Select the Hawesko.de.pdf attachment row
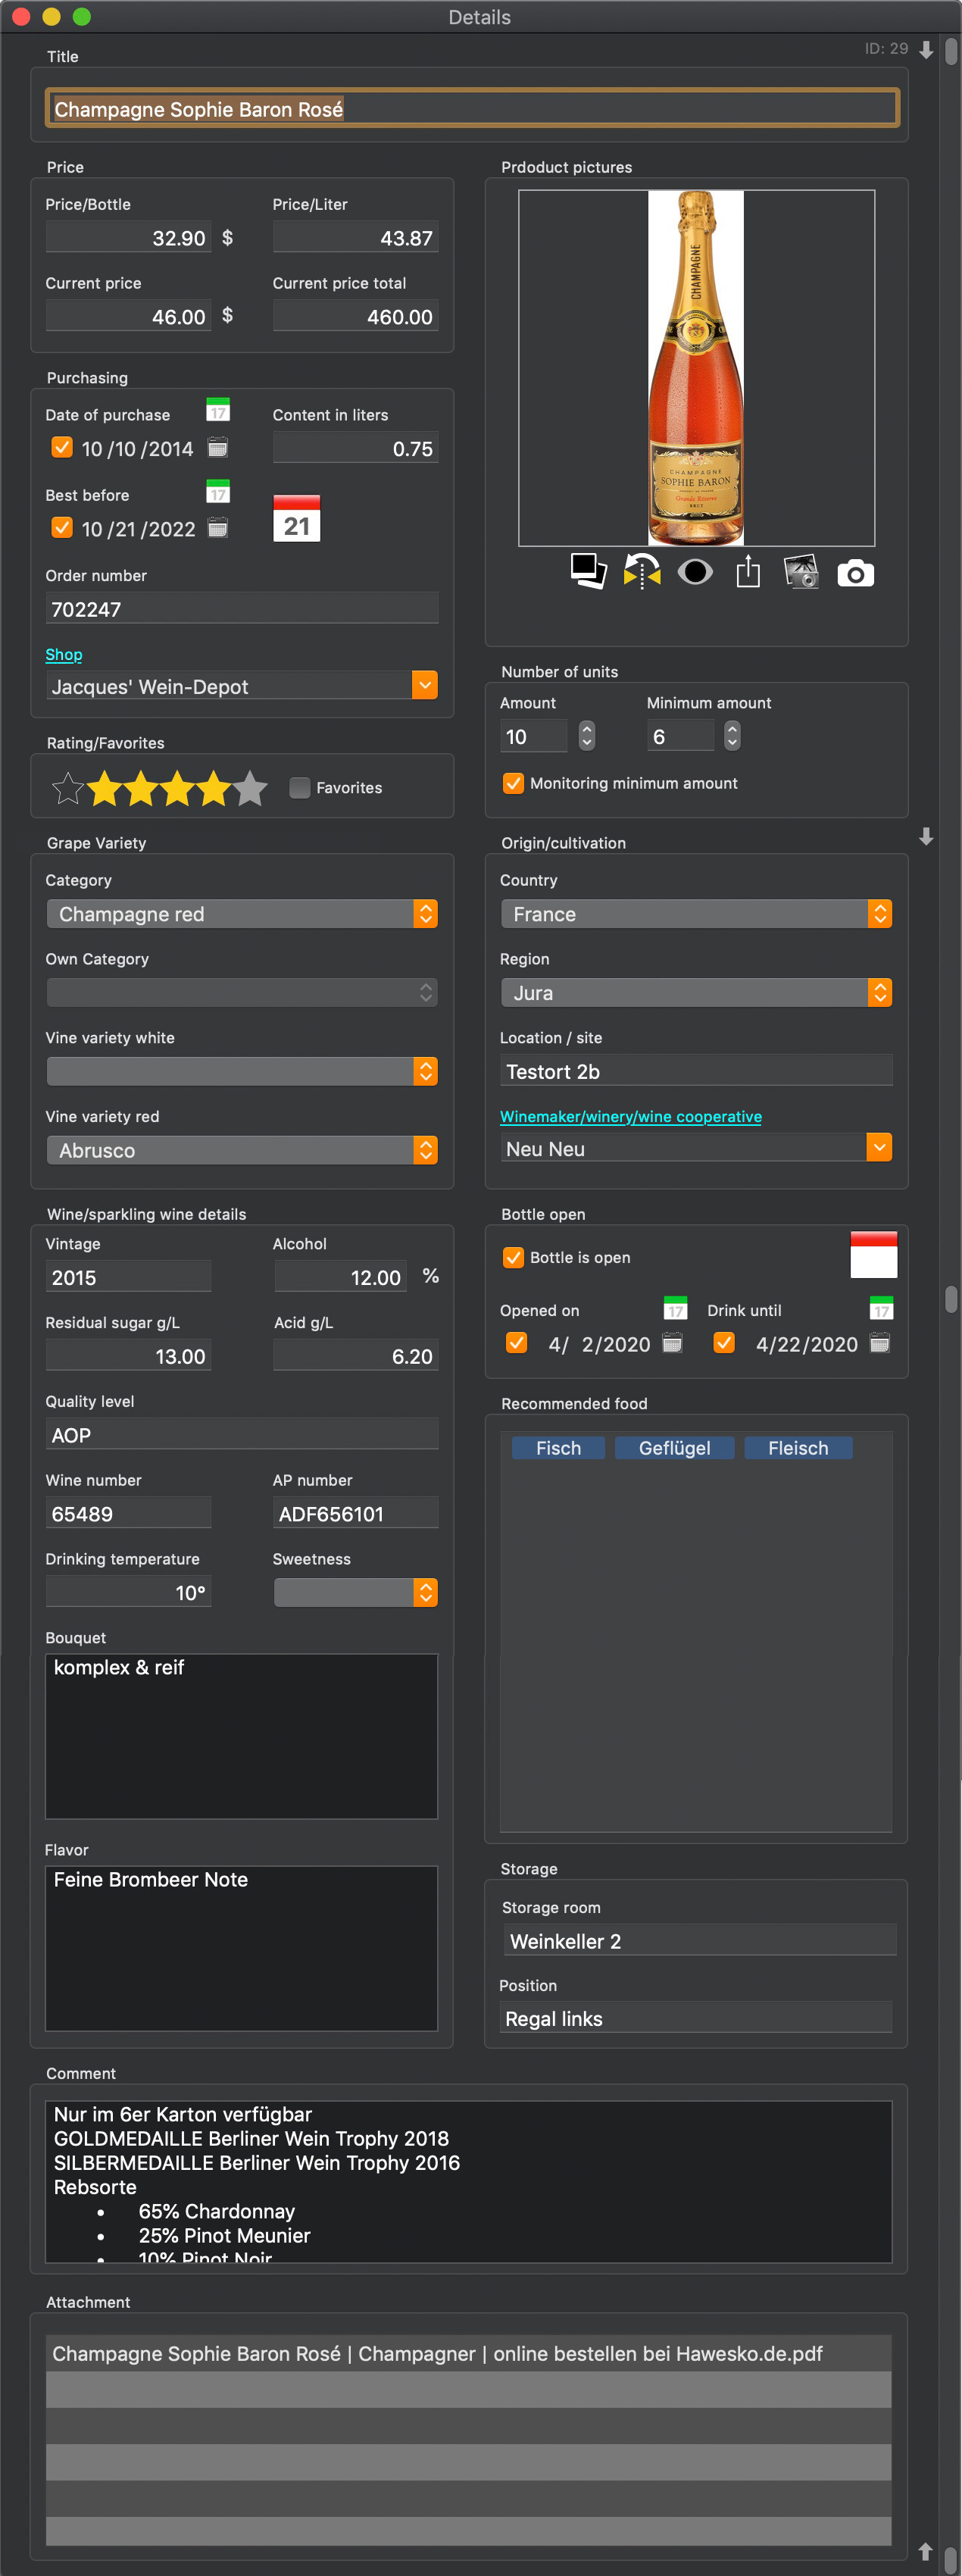Screen dimensions: 962x2576 click(468, 2354)
